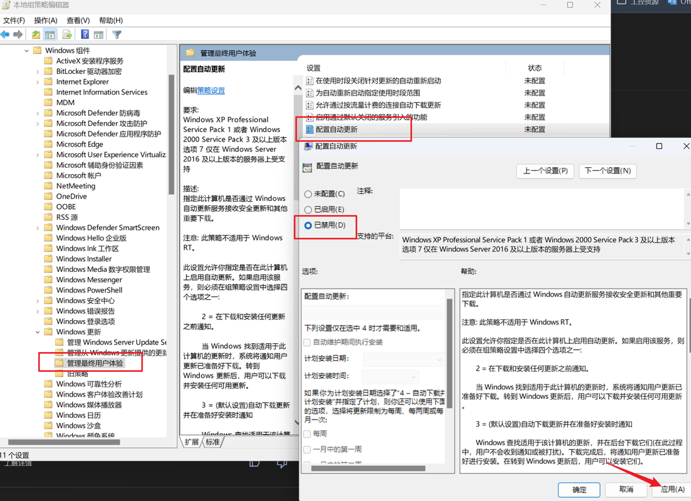Open the 帮助(H) menu
Screen dimensions: 691x501
pos(111,20)
